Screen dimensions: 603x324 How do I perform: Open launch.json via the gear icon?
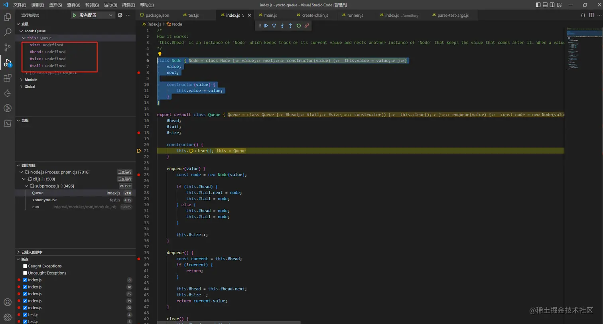[x=120, y=15]
